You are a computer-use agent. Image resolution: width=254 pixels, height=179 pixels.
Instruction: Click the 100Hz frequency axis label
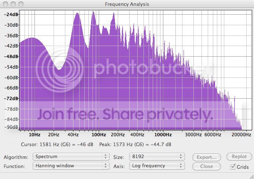99,135
